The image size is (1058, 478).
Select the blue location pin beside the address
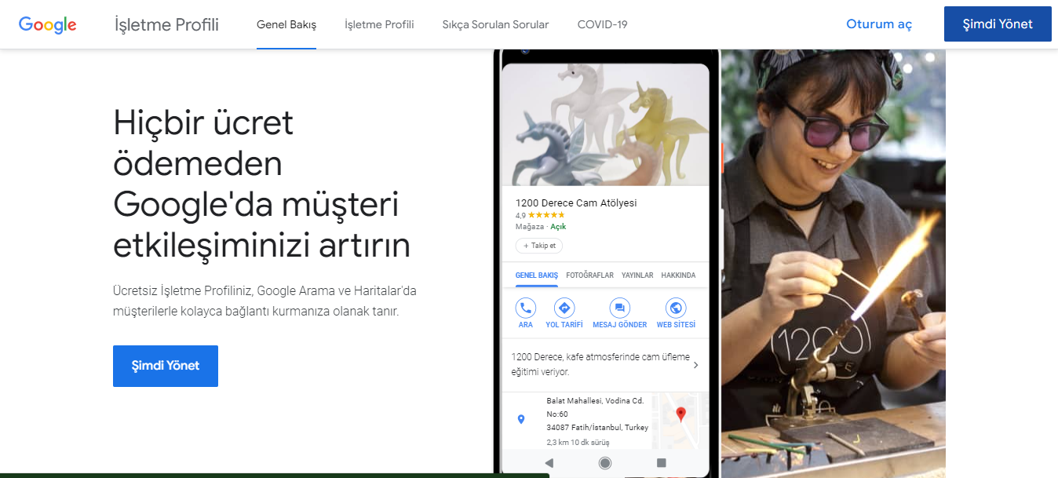click(x=520, y=418)
